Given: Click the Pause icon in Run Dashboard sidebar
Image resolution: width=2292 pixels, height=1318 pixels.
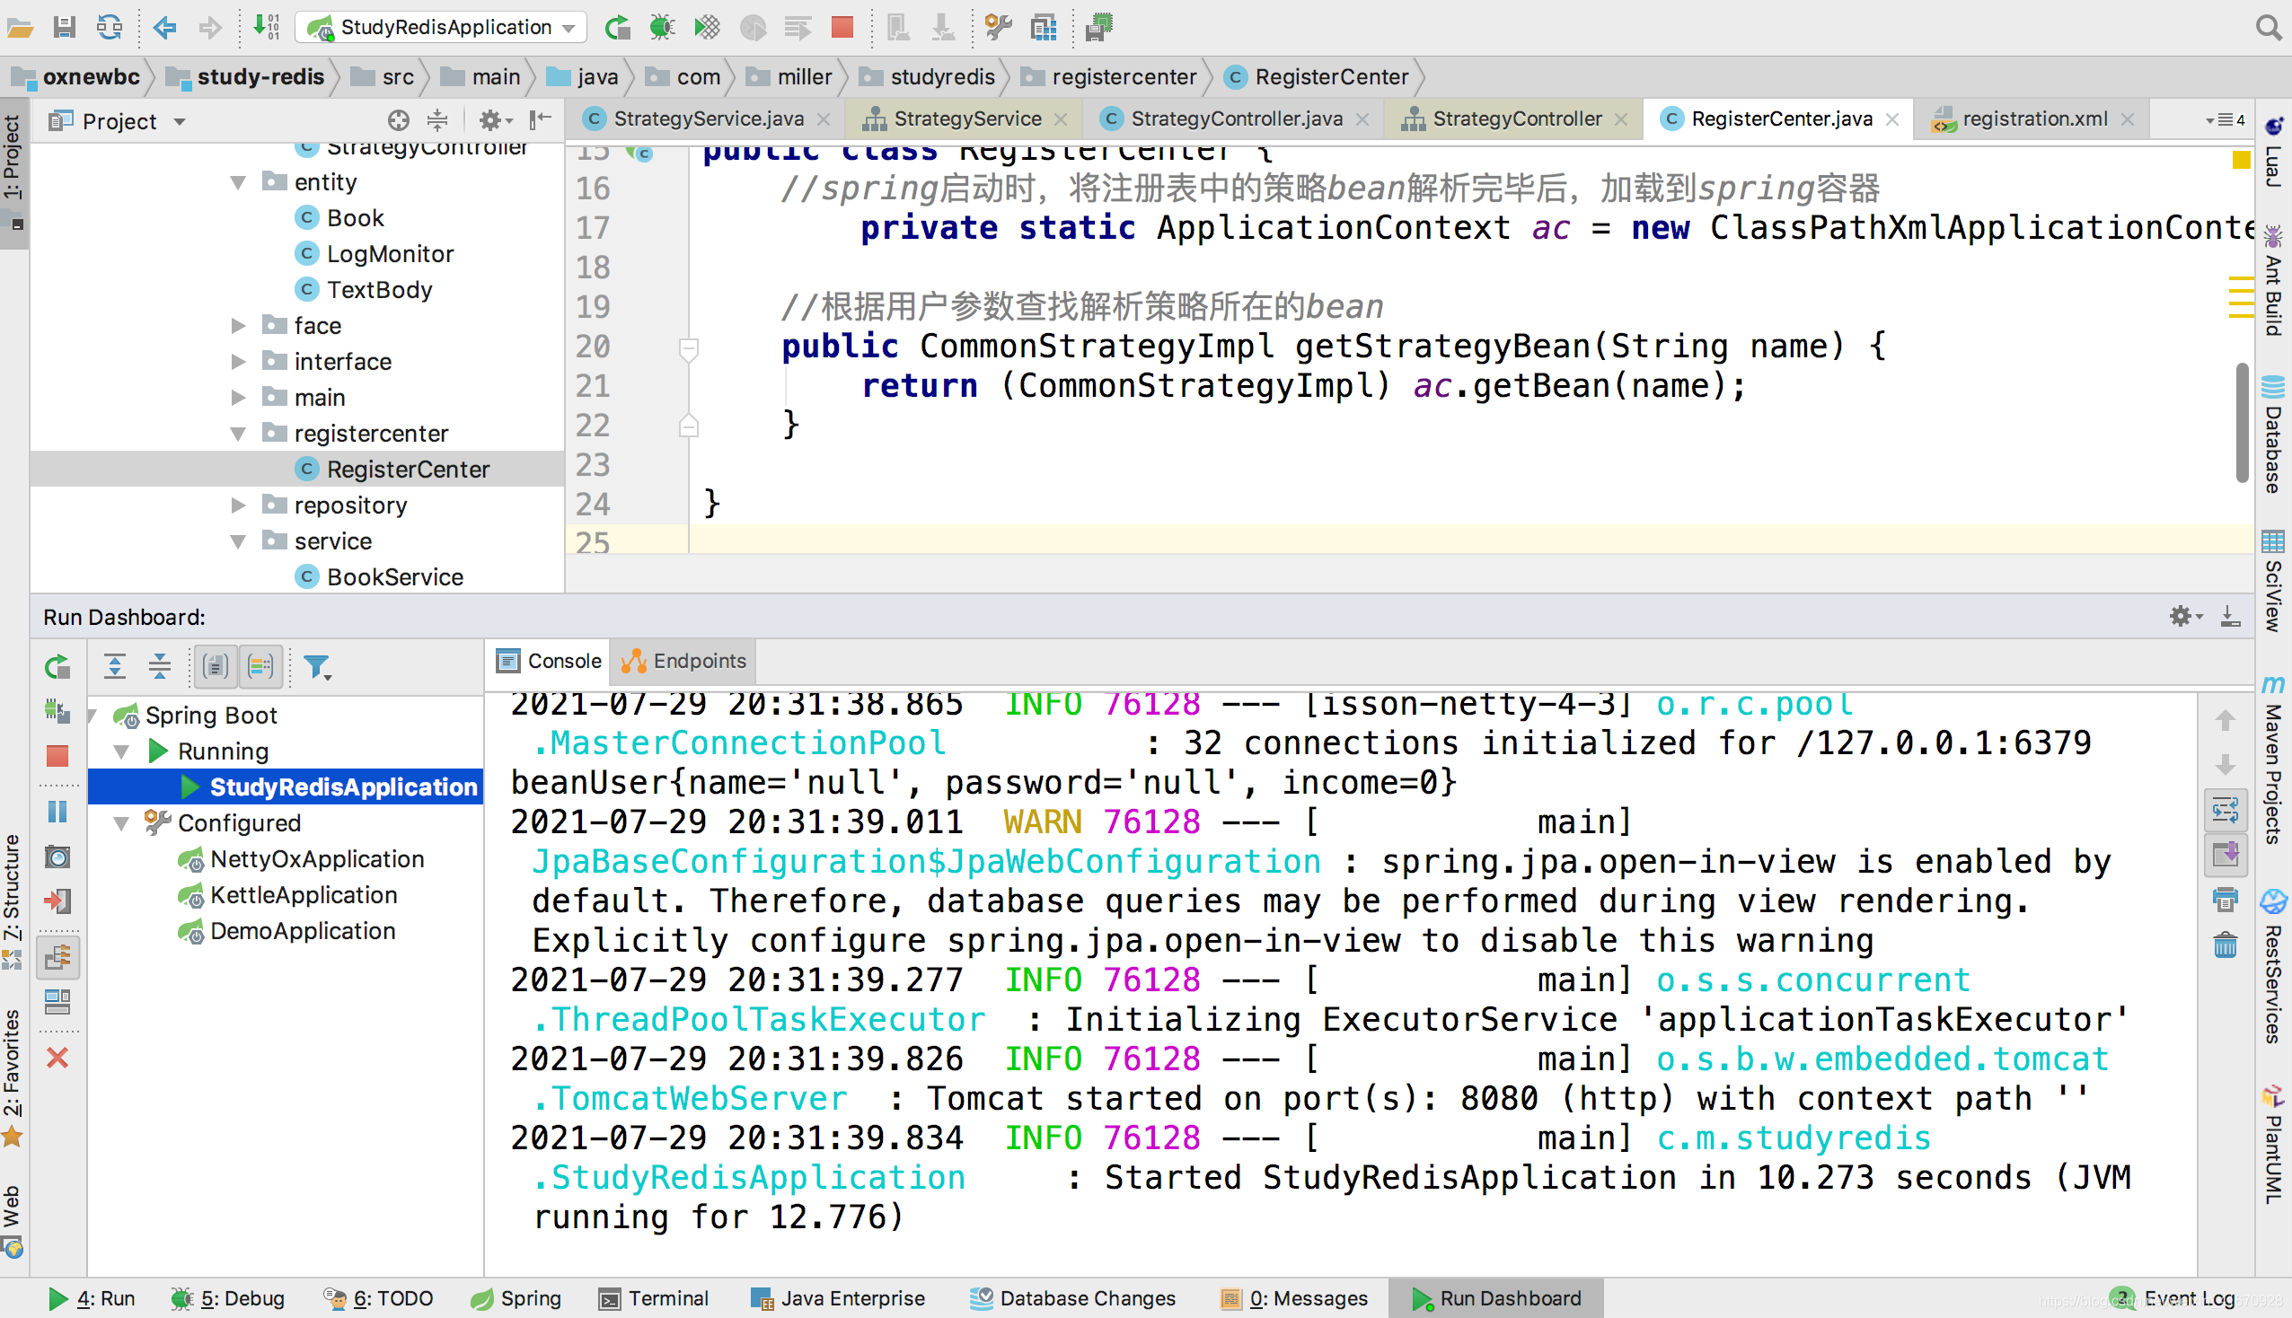Looking at the screenshot, I should 58,811.
